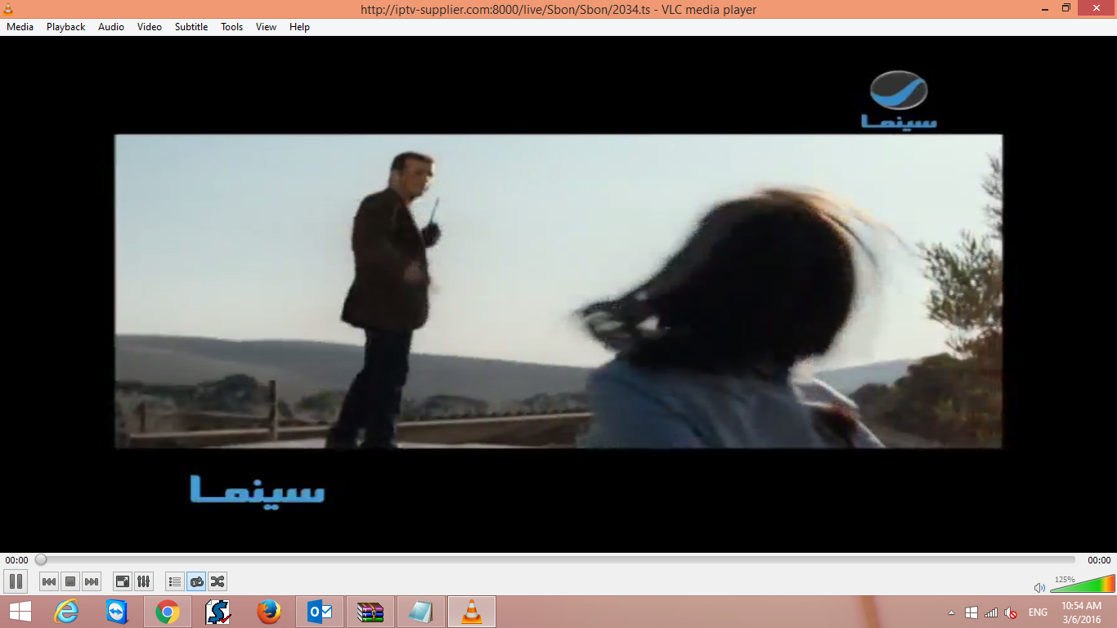Open the Tools menu

point(232,27)
